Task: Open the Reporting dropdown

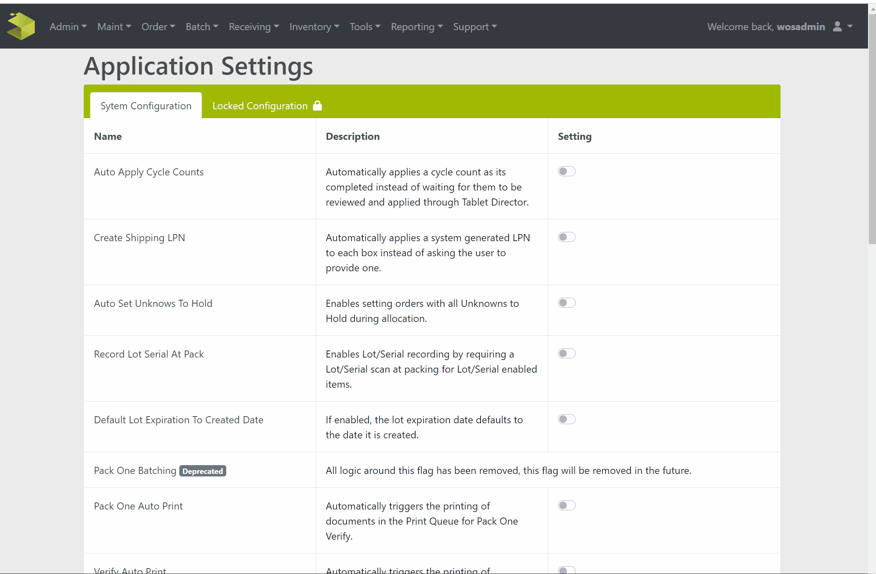Action: (x=416, y=26)
